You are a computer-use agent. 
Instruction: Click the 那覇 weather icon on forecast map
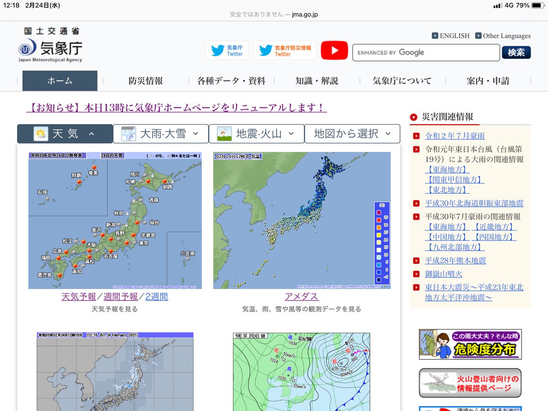78,182
